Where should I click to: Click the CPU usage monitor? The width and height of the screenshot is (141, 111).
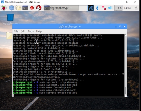tap(118, 8)
